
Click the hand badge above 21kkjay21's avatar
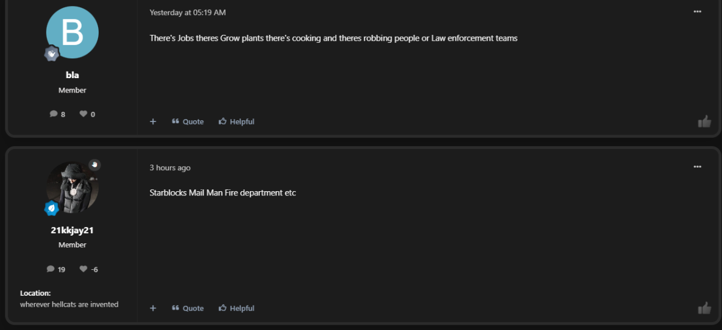tap(94, 165)
